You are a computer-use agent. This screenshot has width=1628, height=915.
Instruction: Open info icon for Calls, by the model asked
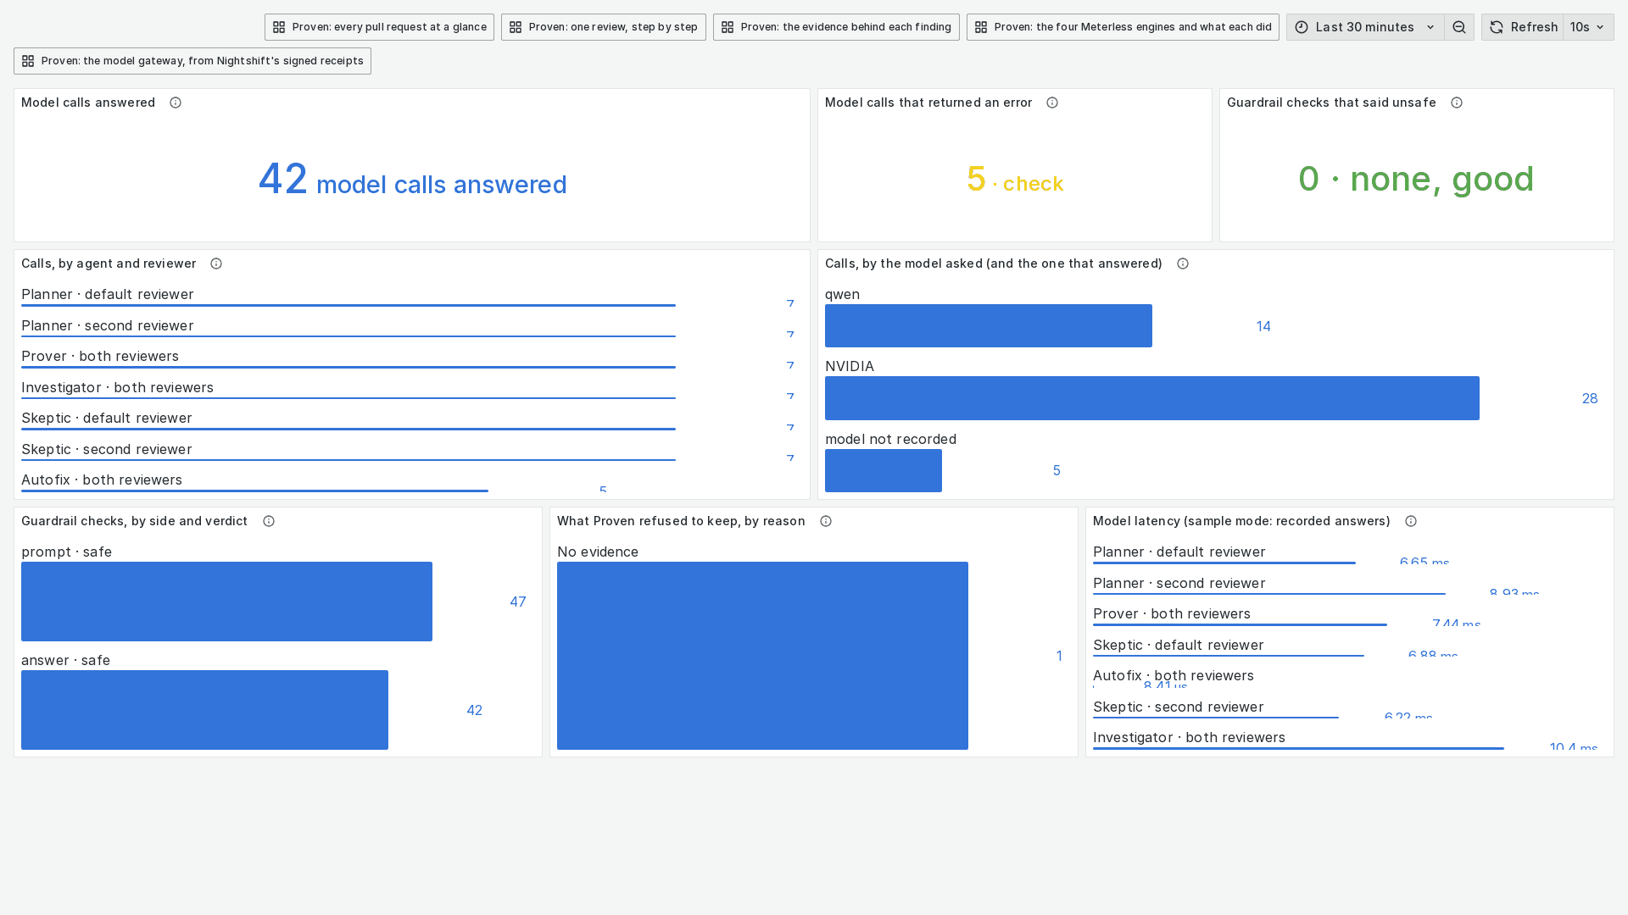click(x=1183, y=263)
